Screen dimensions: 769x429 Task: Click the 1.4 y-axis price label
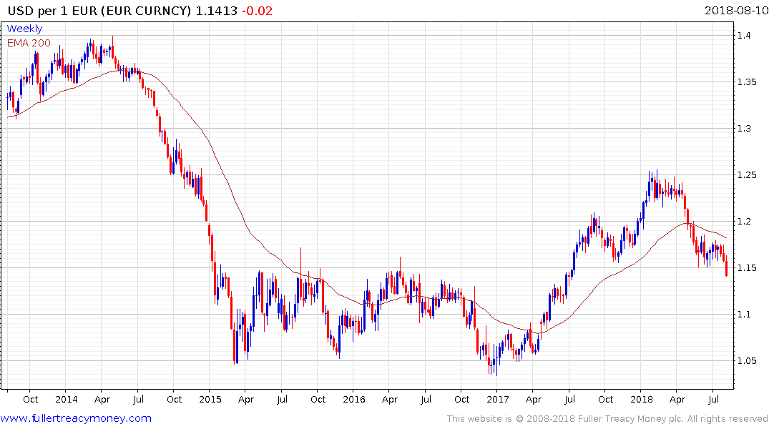744,35
